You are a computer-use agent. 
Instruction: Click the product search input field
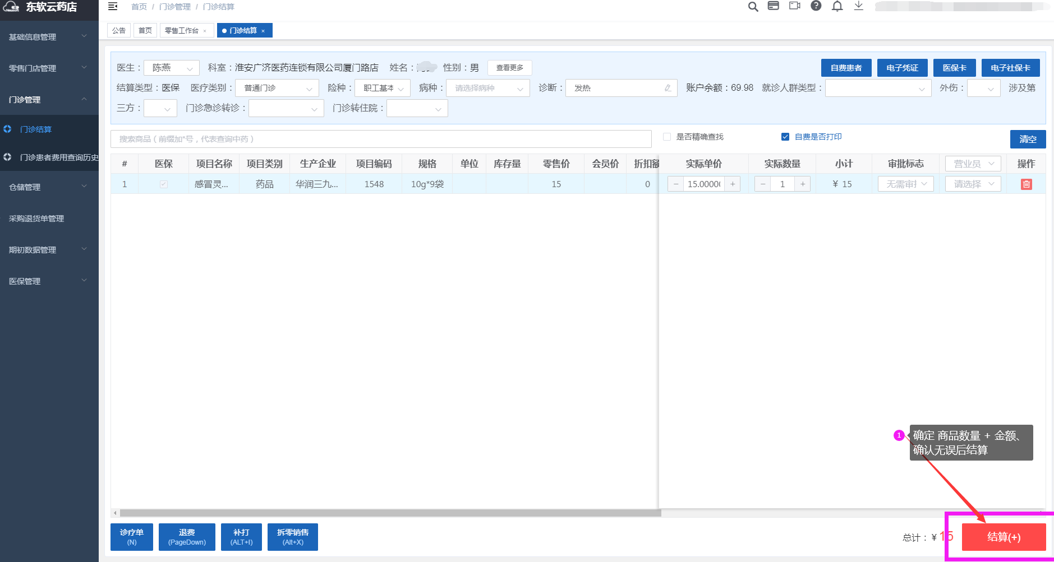[381, 139]
